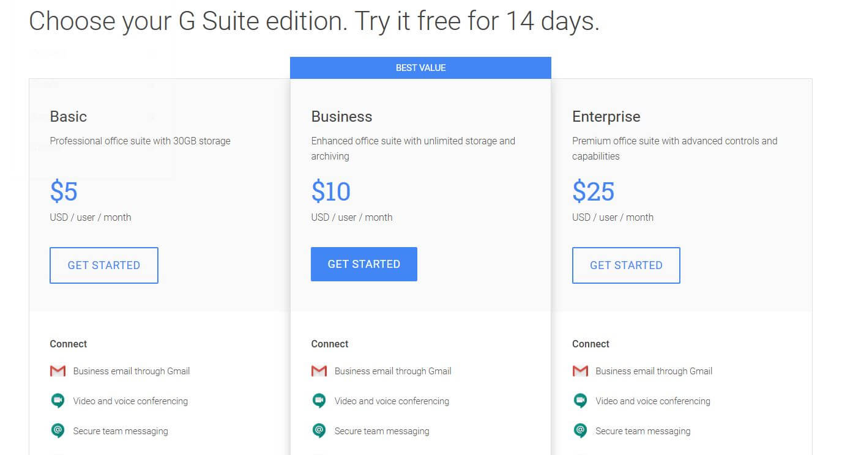Click GET STARTED for the Business plan
Screen dimensions: 842x455
(x=363, y=264)
